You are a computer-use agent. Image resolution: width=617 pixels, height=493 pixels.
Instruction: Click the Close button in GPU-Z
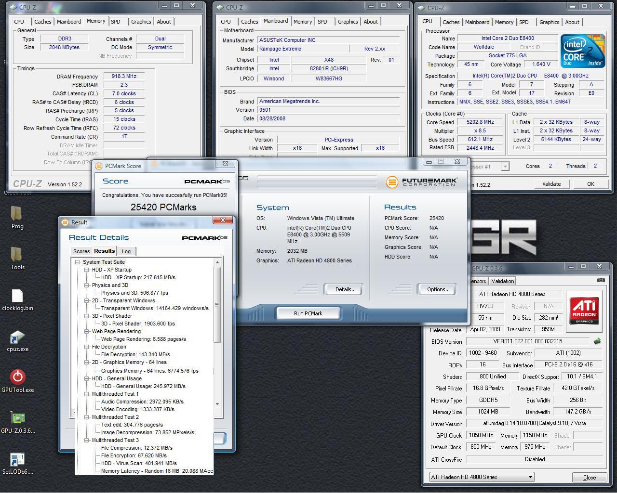[589, 478]
